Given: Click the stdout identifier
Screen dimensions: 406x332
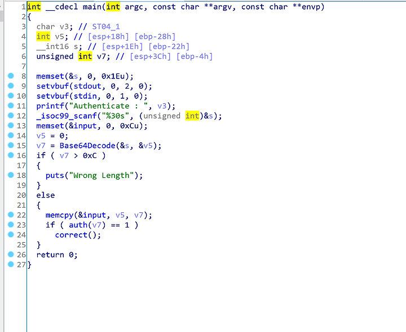Looking at the screenshot, I should click(x=87, y=86).
